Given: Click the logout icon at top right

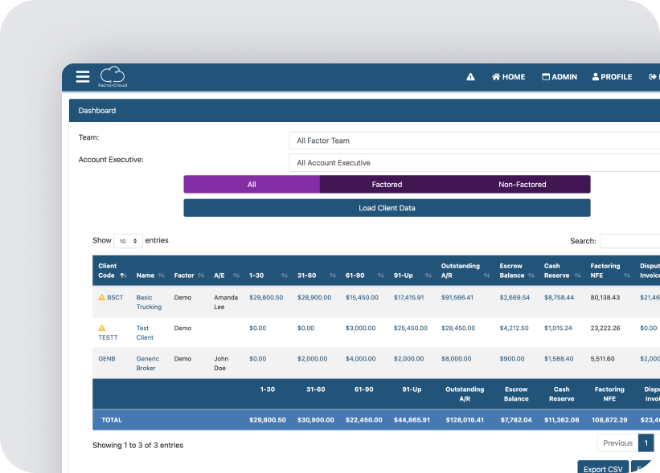Looking at the screenshot, I should click(x=651, y=76).
